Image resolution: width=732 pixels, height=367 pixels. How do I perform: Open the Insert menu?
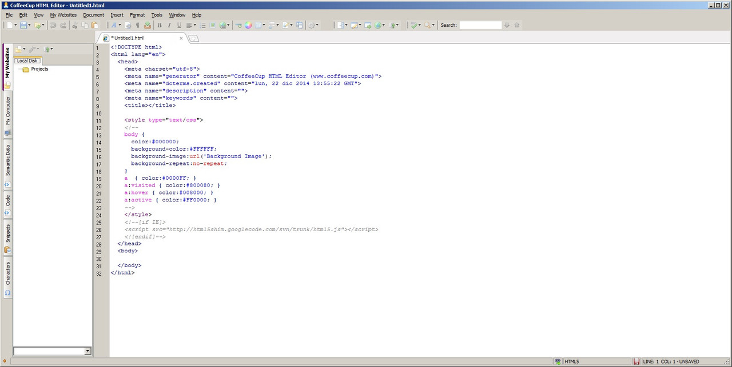[x=117, y=15]
